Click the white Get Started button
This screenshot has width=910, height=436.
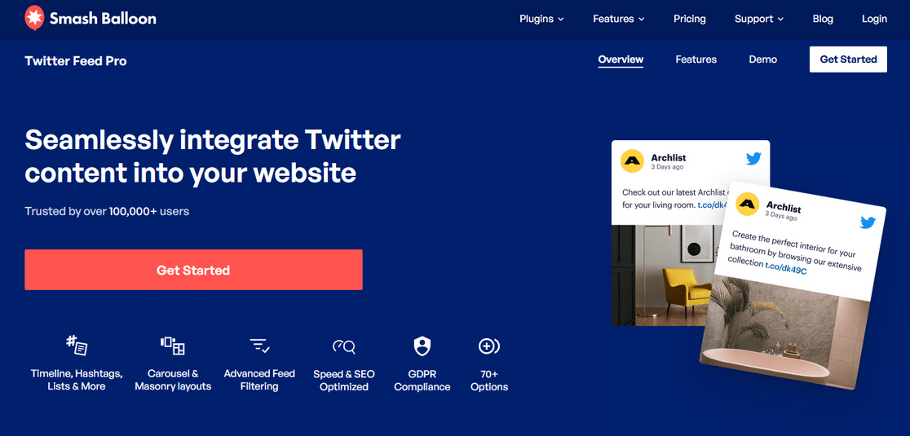tap(848, 59)
